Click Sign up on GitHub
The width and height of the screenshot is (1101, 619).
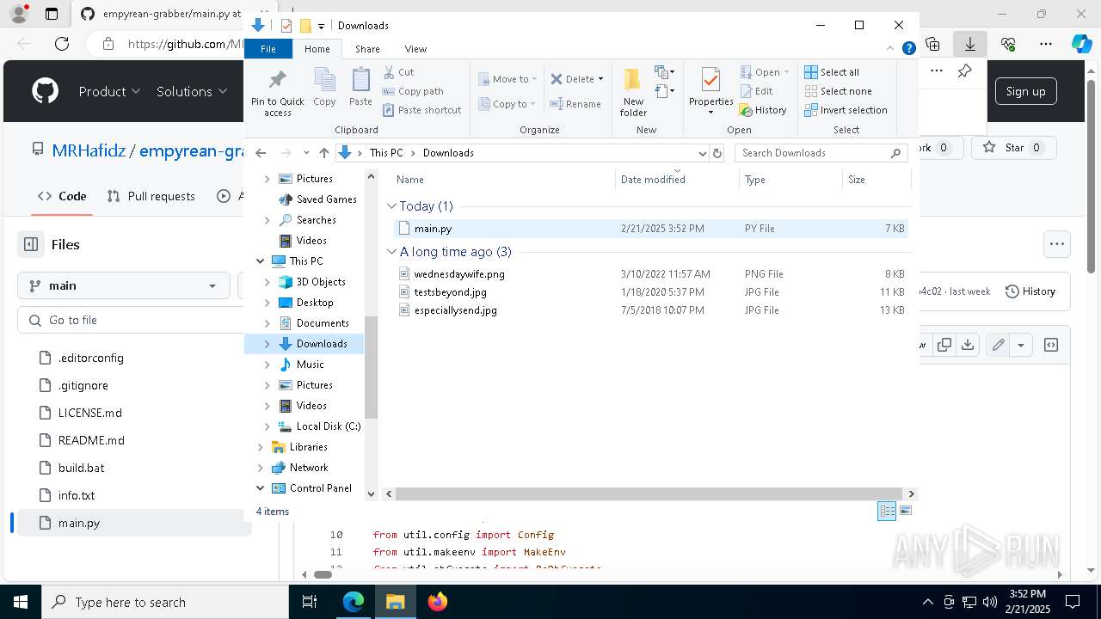(1025, 91)
